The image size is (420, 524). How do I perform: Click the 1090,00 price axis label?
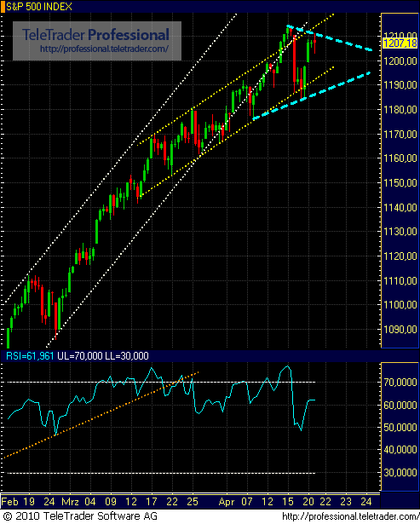[400, 330]
